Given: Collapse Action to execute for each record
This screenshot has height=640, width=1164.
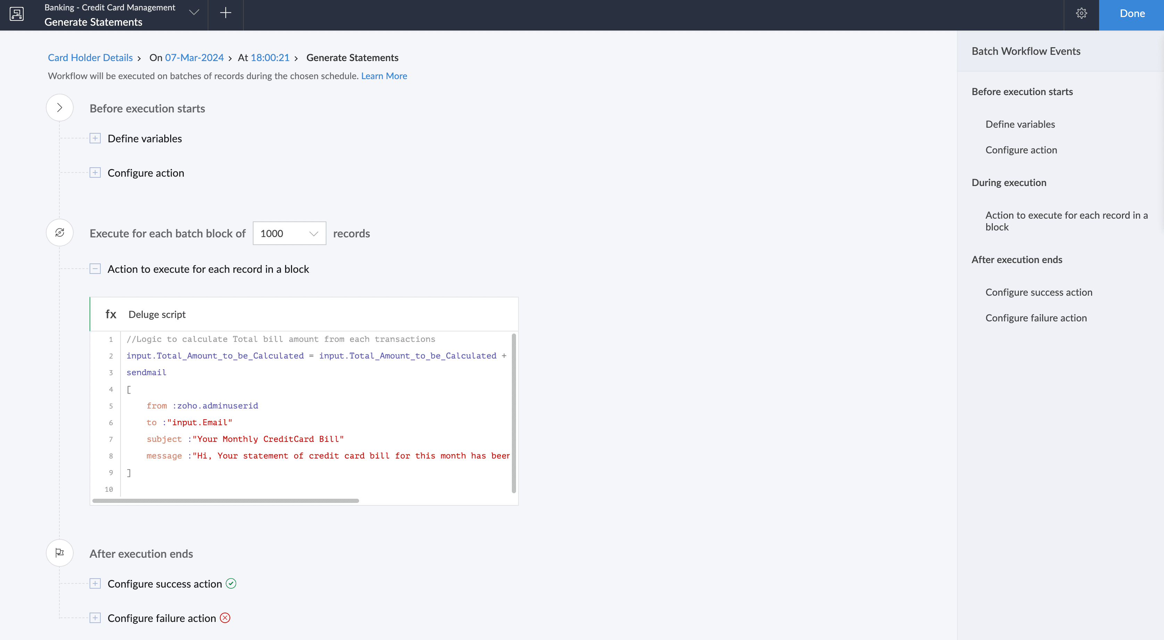Looking at the screenshot, I should click(95, 269).
